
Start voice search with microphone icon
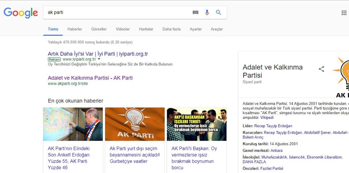207,12
